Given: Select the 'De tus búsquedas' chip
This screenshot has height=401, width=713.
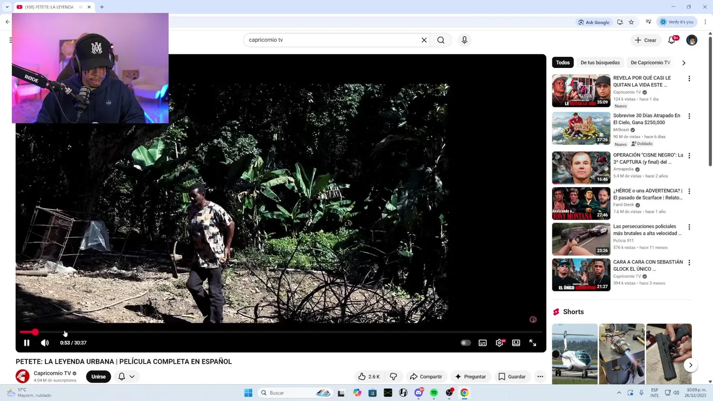Looking at the screenshot, I should [x=600, y=62].
